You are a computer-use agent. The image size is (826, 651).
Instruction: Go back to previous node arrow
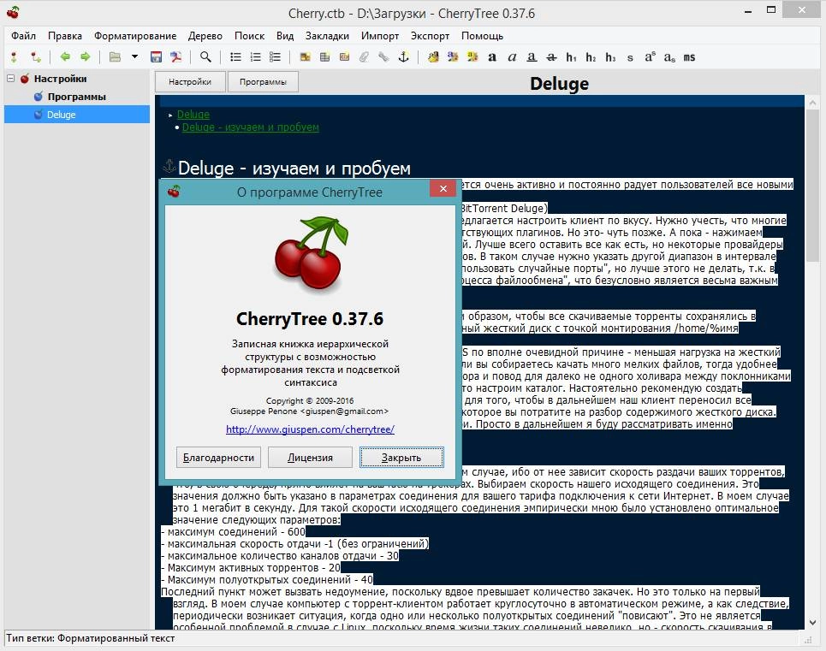point(65,56)
